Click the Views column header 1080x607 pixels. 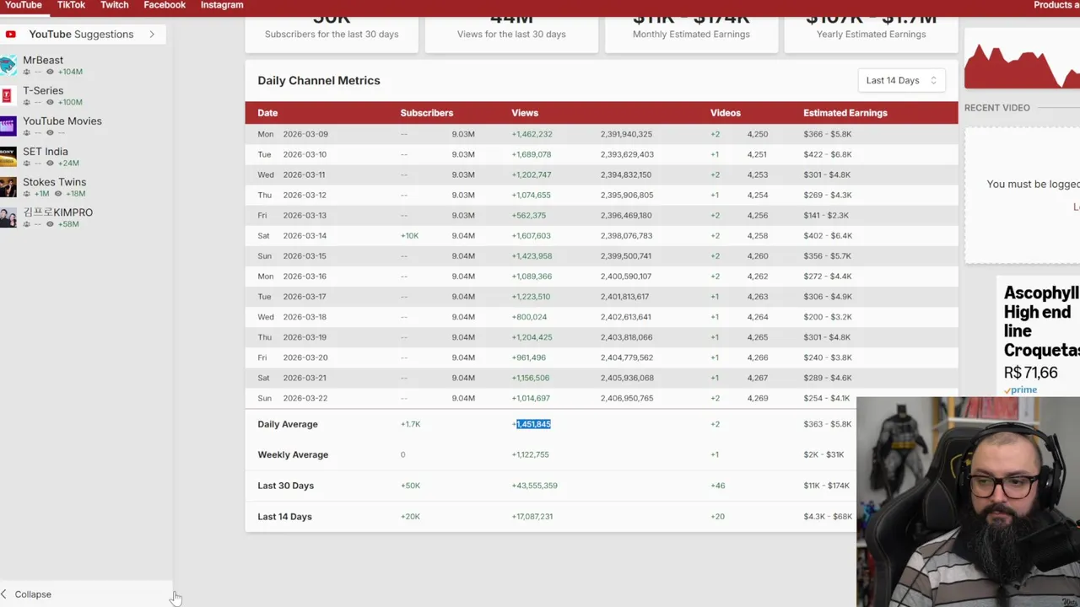coord(525,113)
